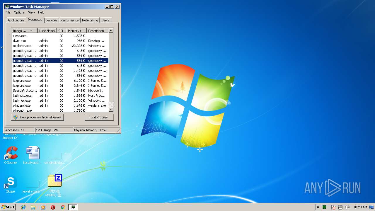Image resolution: width=375 pixels, height=211 pixels.
Task: Open the File menu
Action: coord(8,12)
